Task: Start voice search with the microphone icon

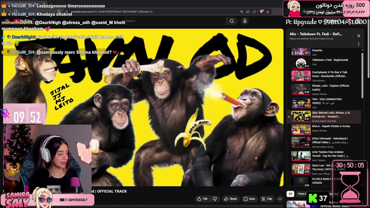Action: (245, 21)
